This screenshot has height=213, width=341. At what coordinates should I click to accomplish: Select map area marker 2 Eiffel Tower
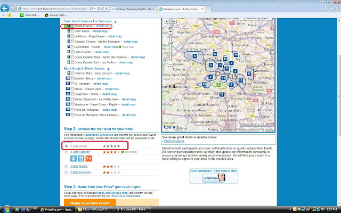point(210,77)
